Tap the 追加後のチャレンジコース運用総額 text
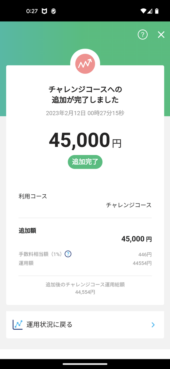This screenshot has height=369, width=170. (85, 285)
